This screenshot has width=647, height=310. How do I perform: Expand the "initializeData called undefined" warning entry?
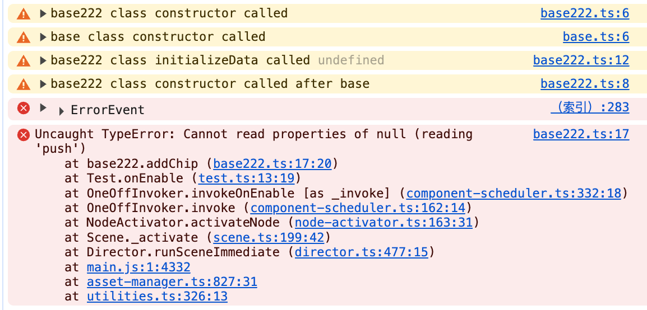point(43,61)
